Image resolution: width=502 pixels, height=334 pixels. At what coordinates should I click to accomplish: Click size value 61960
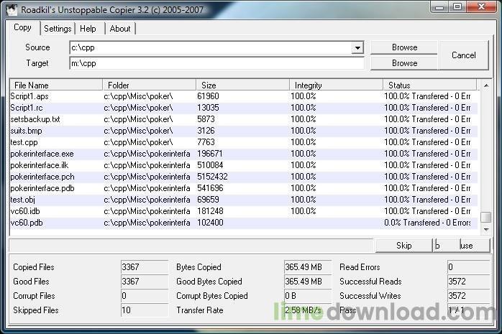(208, 96)
